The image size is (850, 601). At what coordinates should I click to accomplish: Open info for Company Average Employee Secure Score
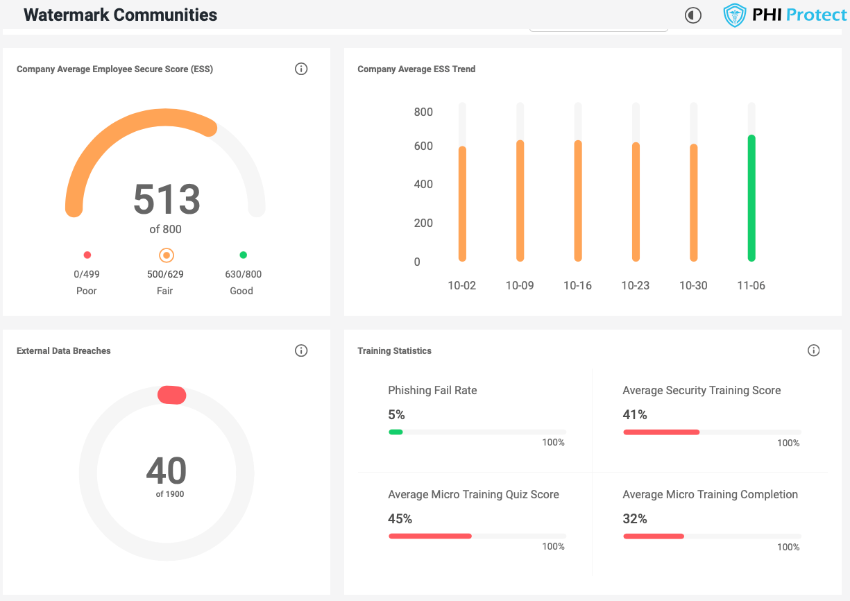click(x=301, y=69)
